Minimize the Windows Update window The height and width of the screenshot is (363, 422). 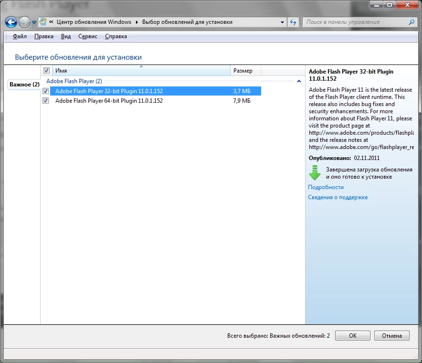click(x=377, y=5)
